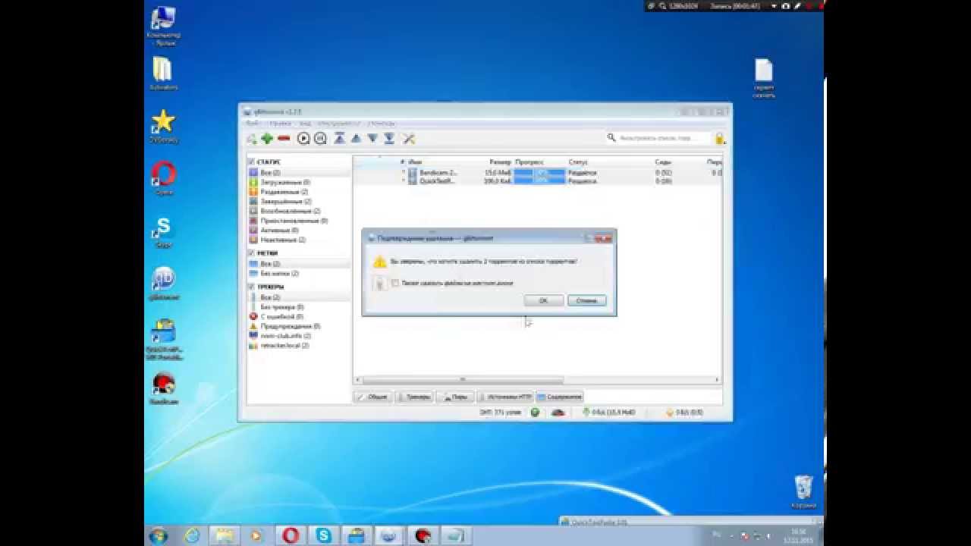Switch to the Содержимое tab
The image size is (971, 546).
click(560, 397)
